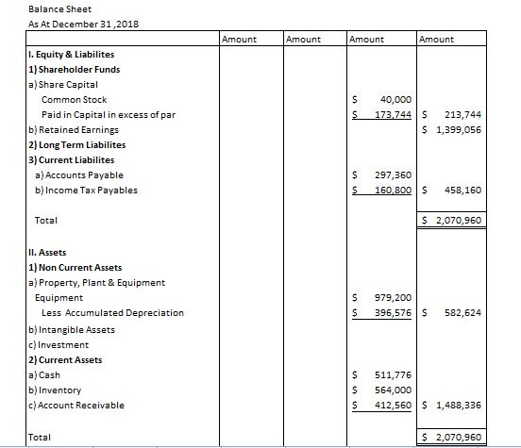Click the 'Total' label under liabilities
This screenshot has width=521, height=448.
tap(46, 221)
